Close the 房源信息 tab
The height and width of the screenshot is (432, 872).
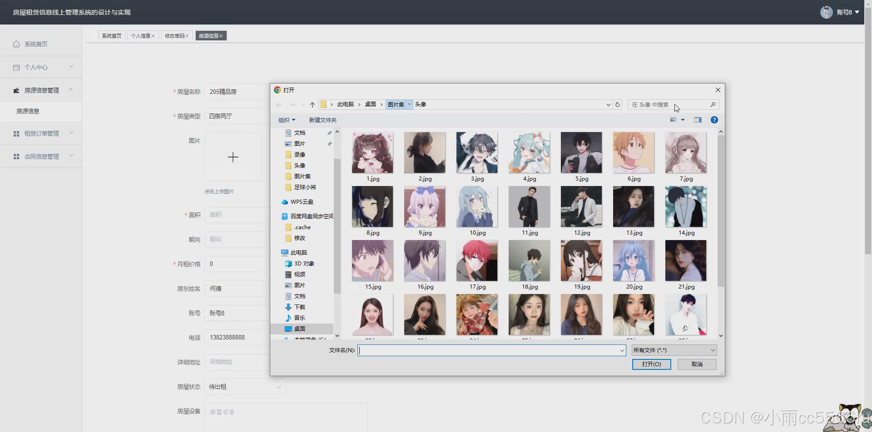pos(221,36)
